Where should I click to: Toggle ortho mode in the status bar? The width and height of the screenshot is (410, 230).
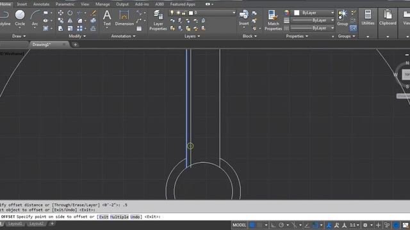tap(274, 225)
